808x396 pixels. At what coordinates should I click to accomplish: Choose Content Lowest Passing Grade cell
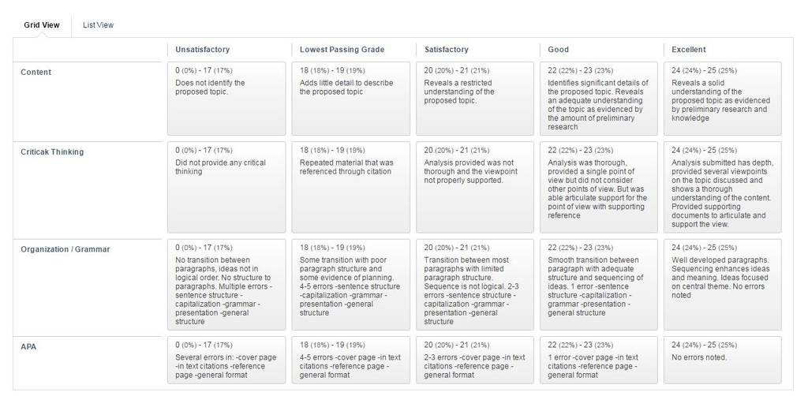pos(351,99)
